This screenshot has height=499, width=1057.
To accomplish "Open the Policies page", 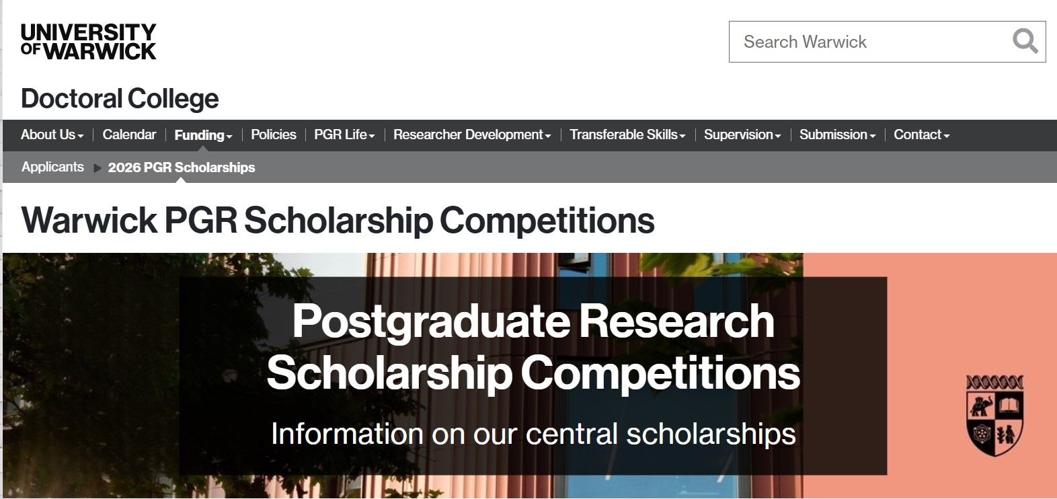I will pyautogui.click(x=273, y=135).
